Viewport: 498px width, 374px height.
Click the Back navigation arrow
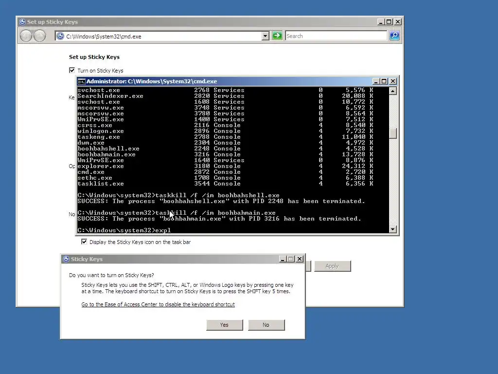[x=26, y=36]
